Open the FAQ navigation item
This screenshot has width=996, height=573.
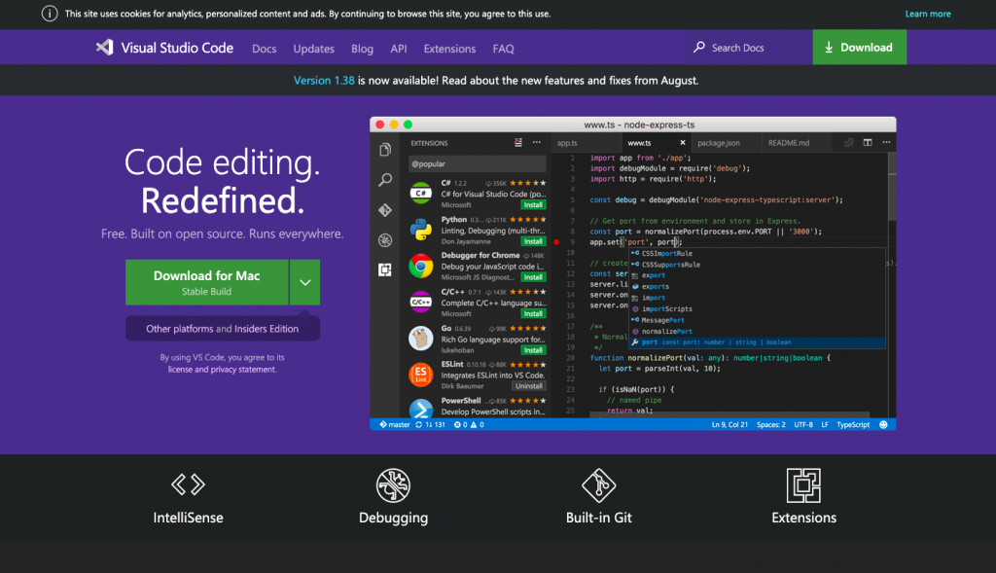pyautogui.click(x=503, y=49)
